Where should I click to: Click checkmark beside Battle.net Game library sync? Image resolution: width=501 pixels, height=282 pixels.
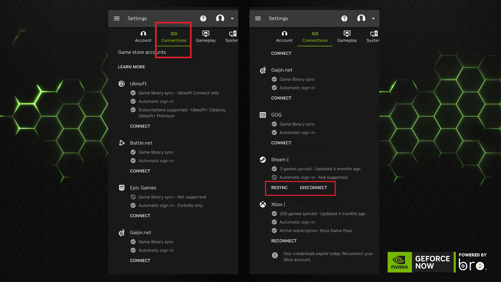point(133,152)
